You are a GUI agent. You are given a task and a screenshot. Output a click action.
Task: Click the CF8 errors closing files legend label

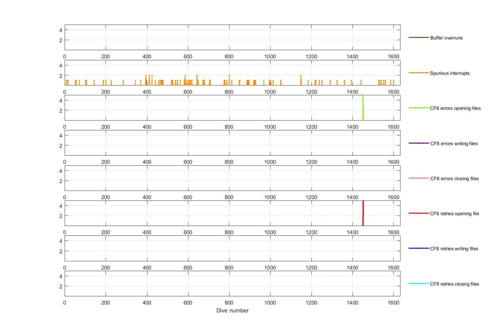click(x=454, y=179)
